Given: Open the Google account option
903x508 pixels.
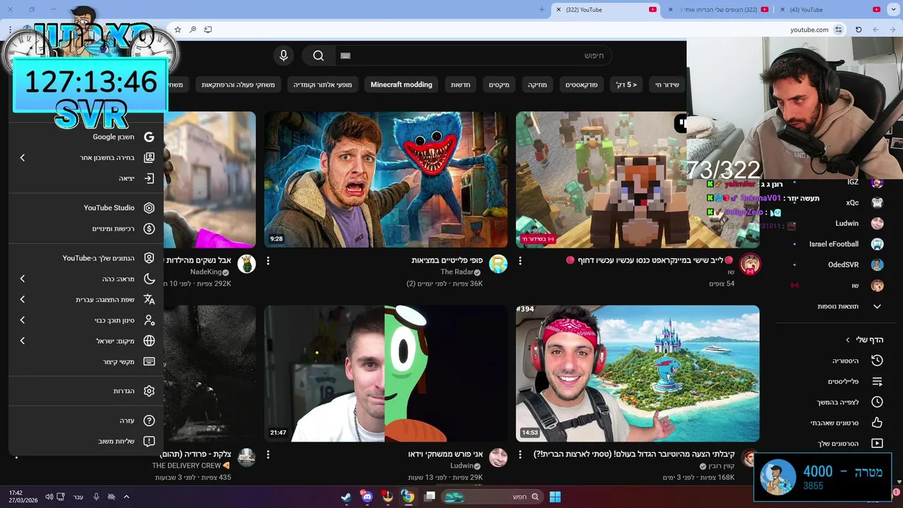Looking at the screenshot, I should point(86,137).
